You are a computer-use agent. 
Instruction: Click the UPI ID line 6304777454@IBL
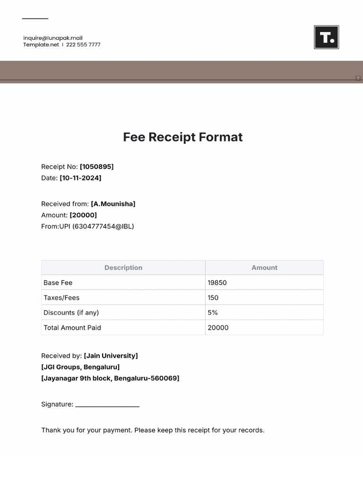tap(87, 226)
